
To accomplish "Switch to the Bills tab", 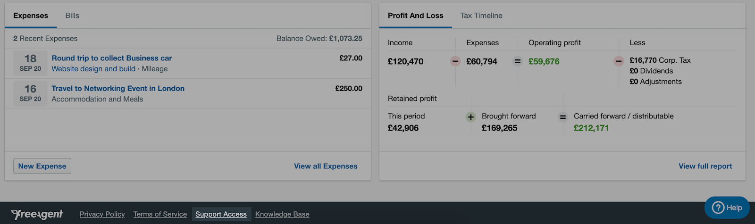I will (x=72, y=16).
